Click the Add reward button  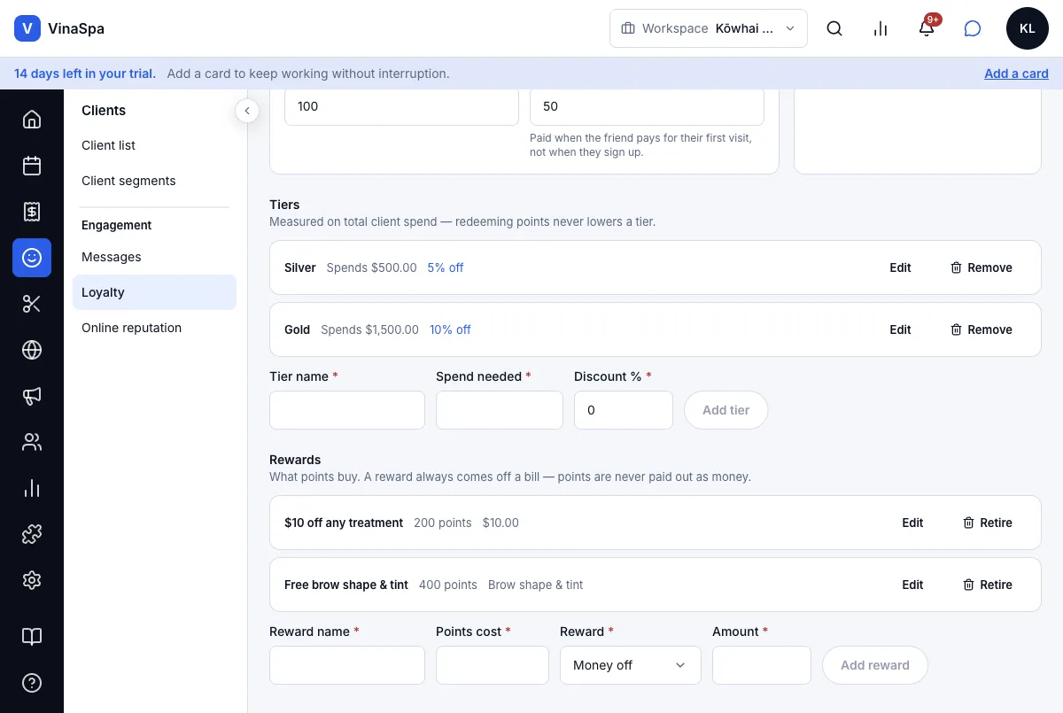point(874,665)
